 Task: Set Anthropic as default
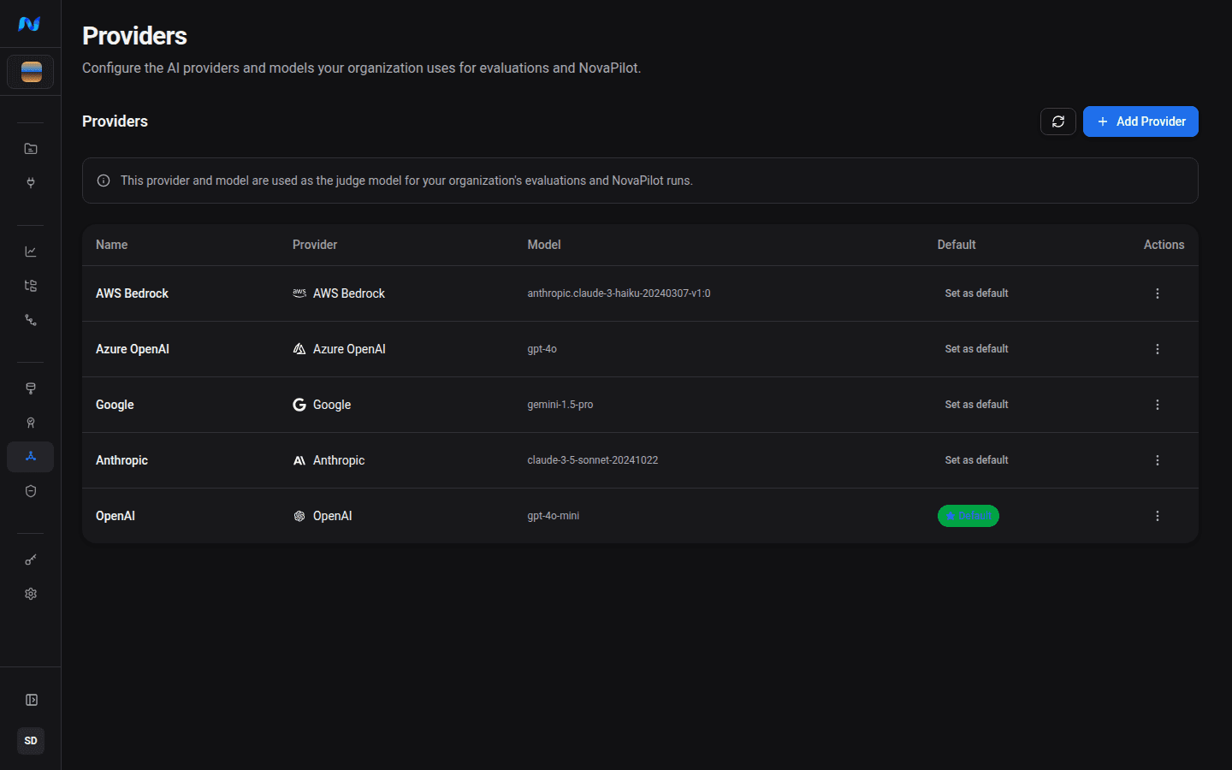[x=976, y=460]
